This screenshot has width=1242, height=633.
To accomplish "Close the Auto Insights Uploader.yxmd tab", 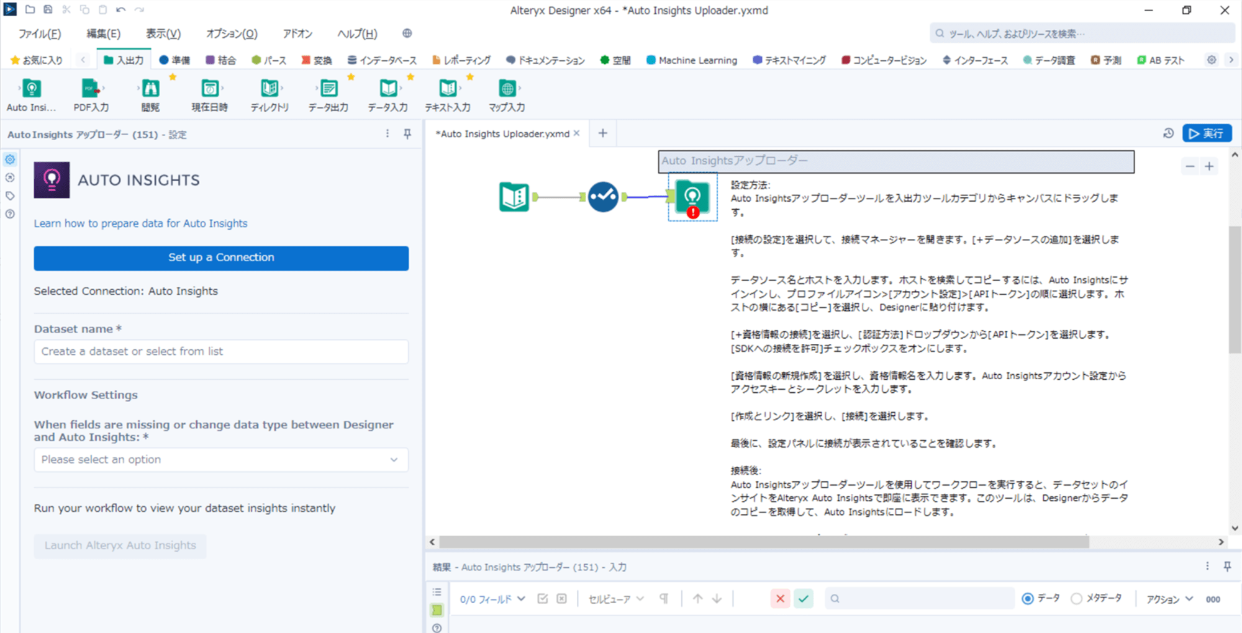I will click(x=576, y=133).
